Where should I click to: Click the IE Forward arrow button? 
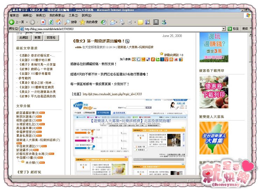coord(32,22)
